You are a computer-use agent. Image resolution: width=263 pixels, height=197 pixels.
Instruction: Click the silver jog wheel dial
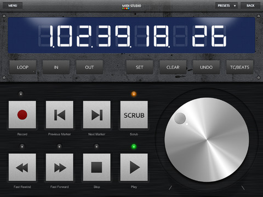point(207,140)
